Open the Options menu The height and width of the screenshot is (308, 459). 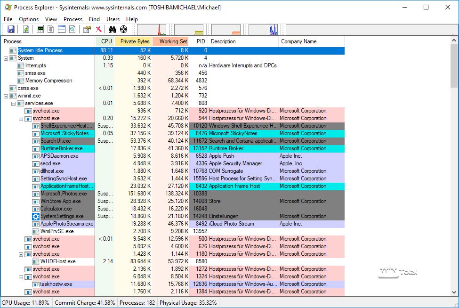[29, 19]
